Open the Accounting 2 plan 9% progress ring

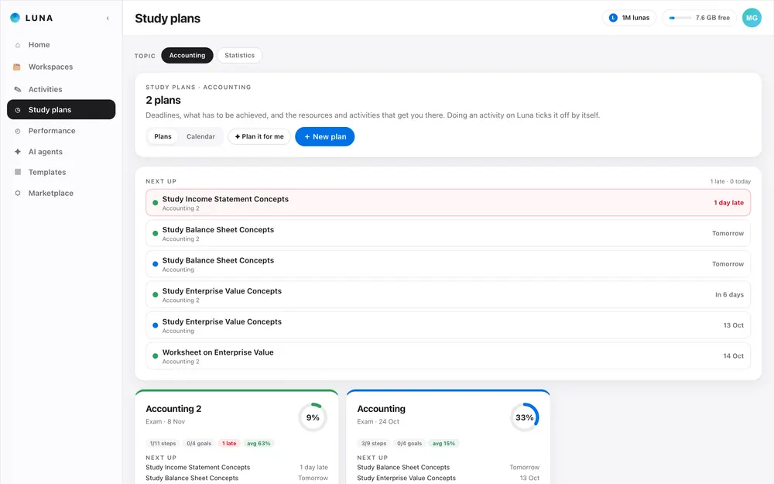point(313,417)
